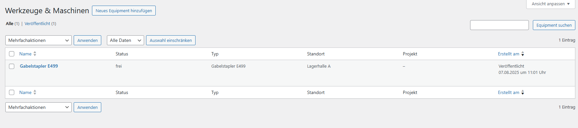Click the bottom Anwenden button

(x=87, y=107)
